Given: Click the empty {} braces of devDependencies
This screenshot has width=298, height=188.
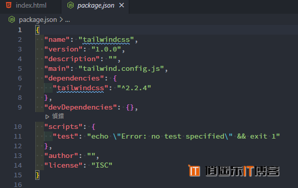Looking at the screenshot, I should [x=130, y=108].
